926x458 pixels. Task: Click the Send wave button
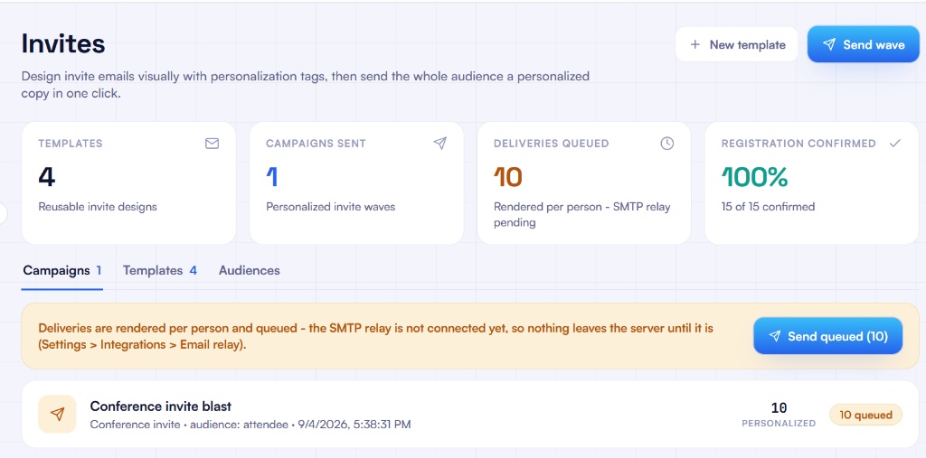click(x=864, y=44)
